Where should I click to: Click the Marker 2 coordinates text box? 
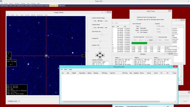(x=162, y=62)
